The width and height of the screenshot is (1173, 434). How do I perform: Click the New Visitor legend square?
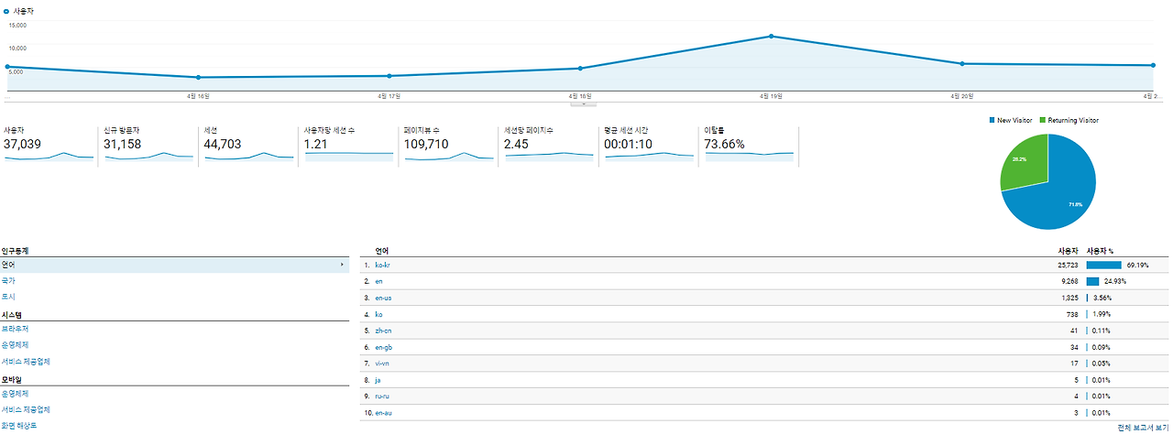[x=992, y=120]
